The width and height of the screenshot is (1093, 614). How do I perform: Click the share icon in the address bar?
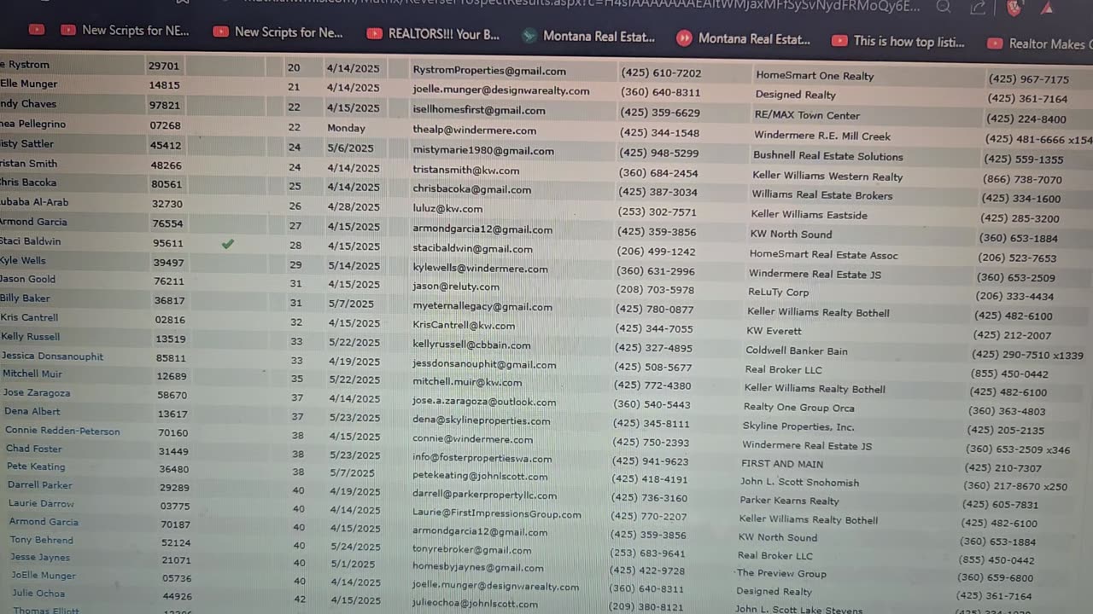tap(979, 7)
